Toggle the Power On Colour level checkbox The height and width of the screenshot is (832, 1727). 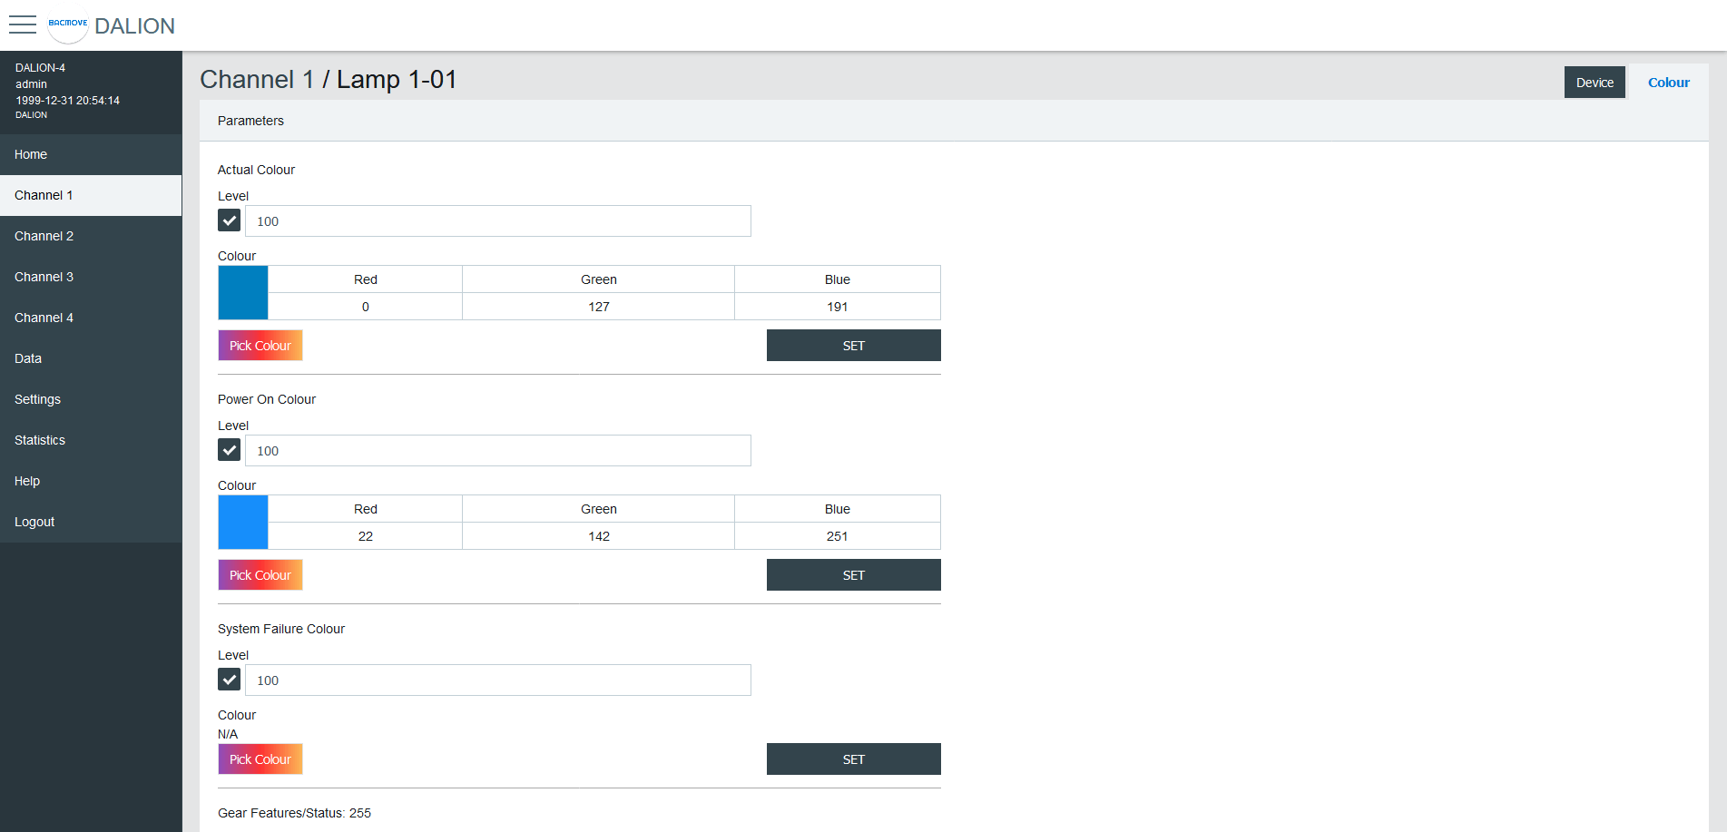pos(230,450)
